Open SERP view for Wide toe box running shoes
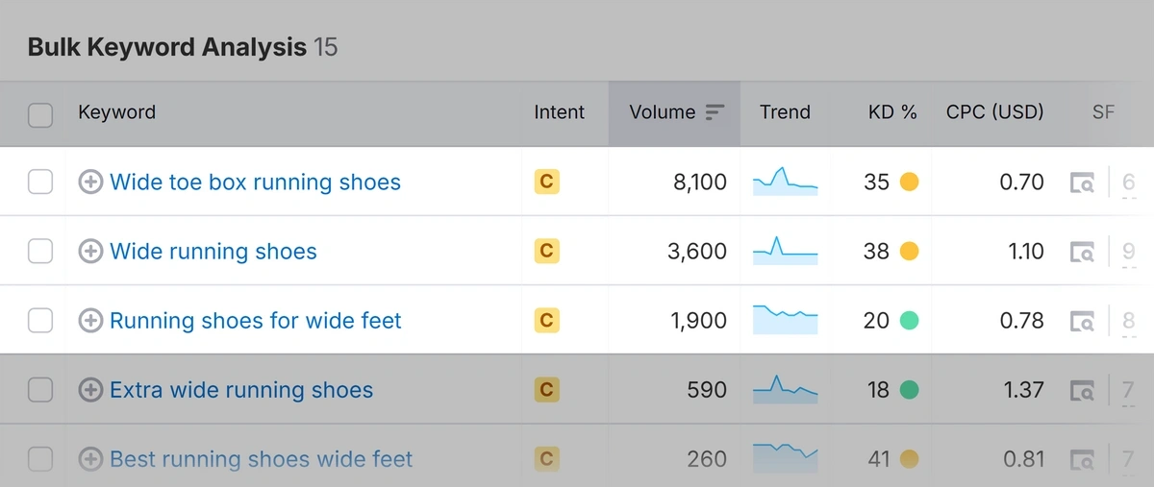Screen dimensions: 1154x487 click(x=1082, y=183)
